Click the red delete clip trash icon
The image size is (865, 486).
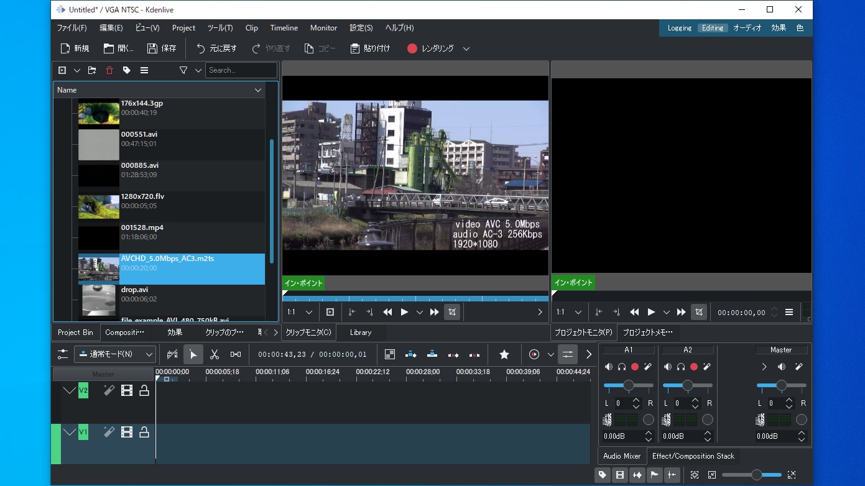109,70
